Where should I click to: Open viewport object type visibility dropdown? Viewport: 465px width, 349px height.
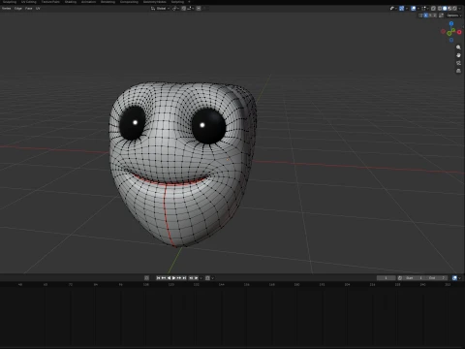pos(393,9)
